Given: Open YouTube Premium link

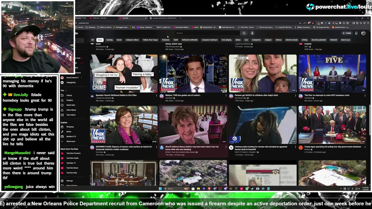Looking at the screenshot, I should 73,153.
